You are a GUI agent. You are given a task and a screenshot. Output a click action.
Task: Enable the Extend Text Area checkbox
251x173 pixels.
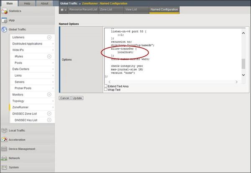tap(106, 86)
